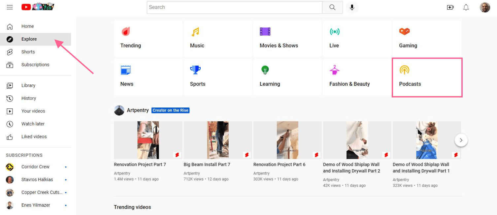Click the YouTube logo
This screenshot has height=215, width=497.
coord(38,7)
